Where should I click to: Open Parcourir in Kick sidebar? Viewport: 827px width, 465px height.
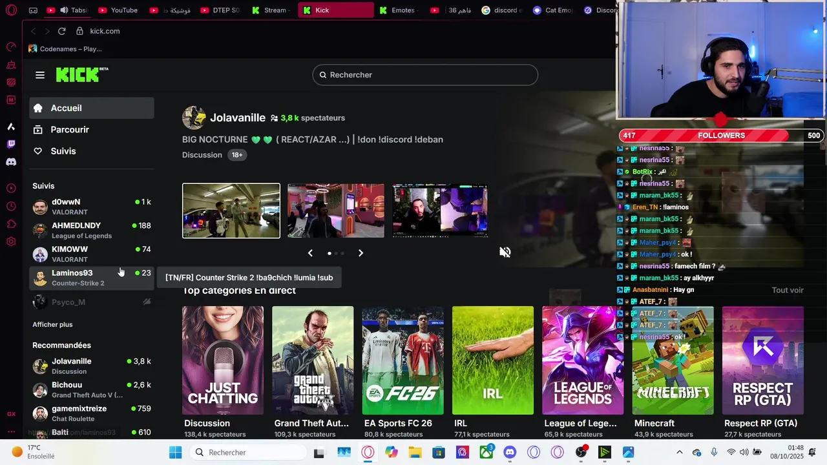tap(92, 129)
